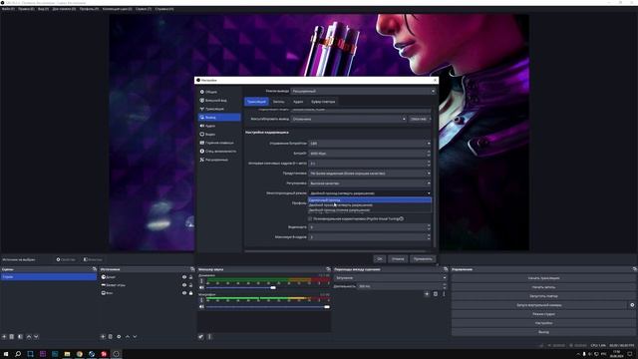This screenshot has height=359, width=638.
Task: Mute the Микрофон channel speaker icon
Action: [x=201, y=306]
